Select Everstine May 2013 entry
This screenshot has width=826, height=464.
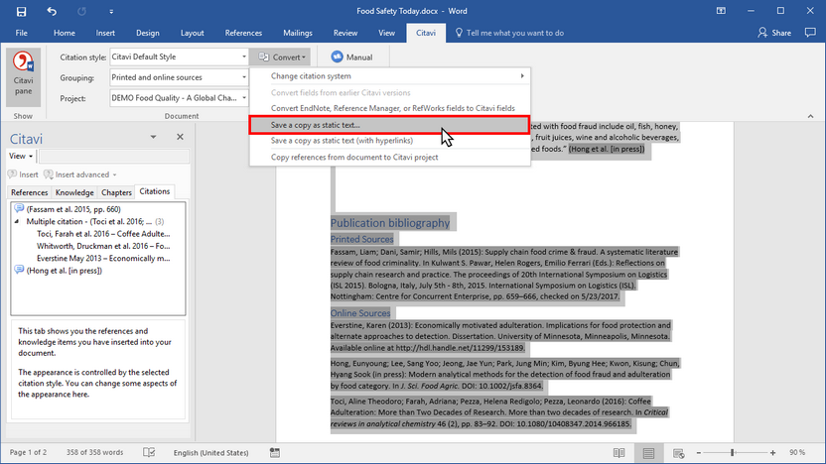click(x=103, y=259)
